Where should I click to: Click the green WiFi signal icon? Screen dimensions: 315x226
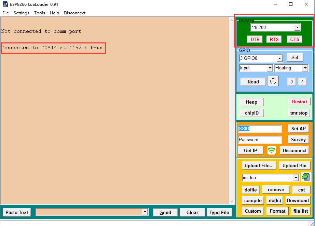pyautogui.click(x=272, y=150)
